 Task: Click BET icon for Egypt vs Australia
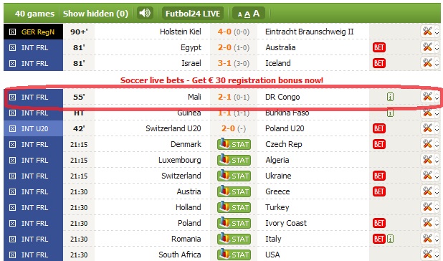pyautogui.click(x=379, y=47)
